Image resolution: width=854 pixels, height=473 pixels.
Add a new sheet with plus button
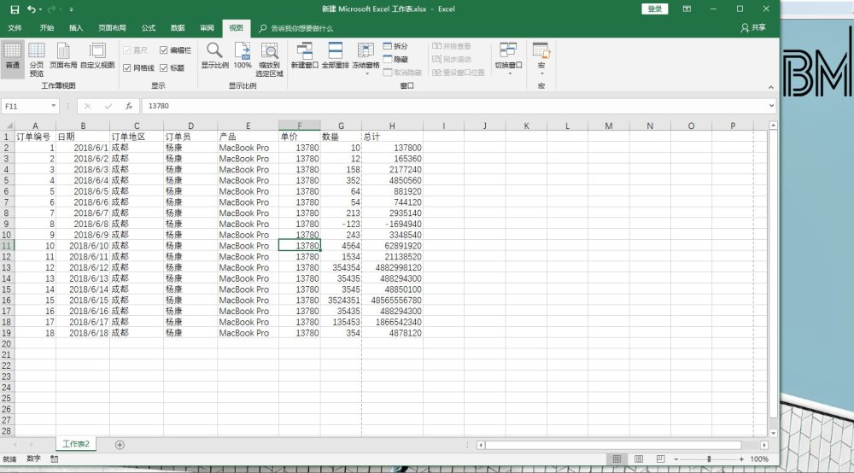pos(120,445)
